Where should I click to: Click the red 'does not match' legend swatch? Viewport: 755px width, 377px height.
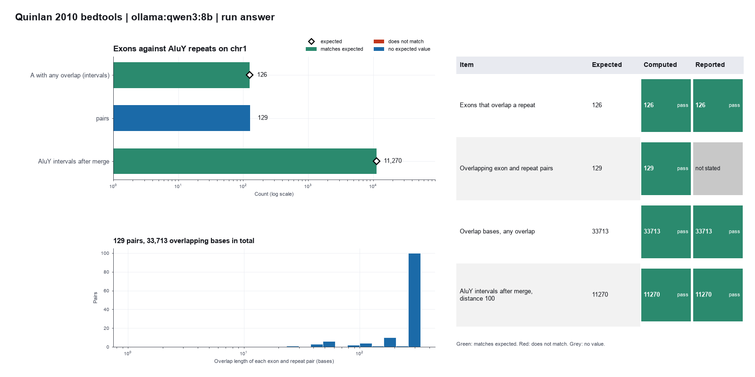[x=379, y=41]
